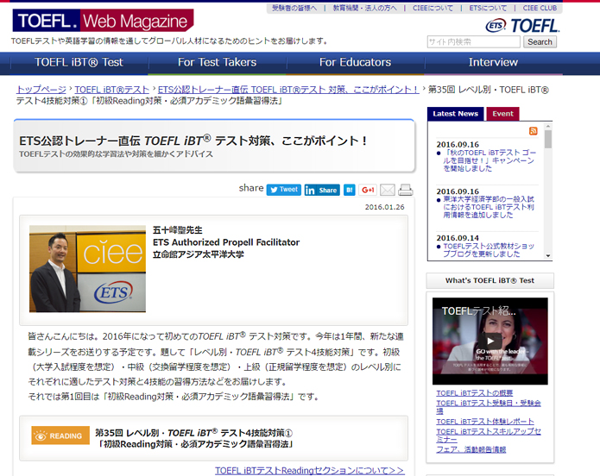The width and height of the screenshot is (600, 476).
Task: Click the Tweet share button
Action: point(283,190)
